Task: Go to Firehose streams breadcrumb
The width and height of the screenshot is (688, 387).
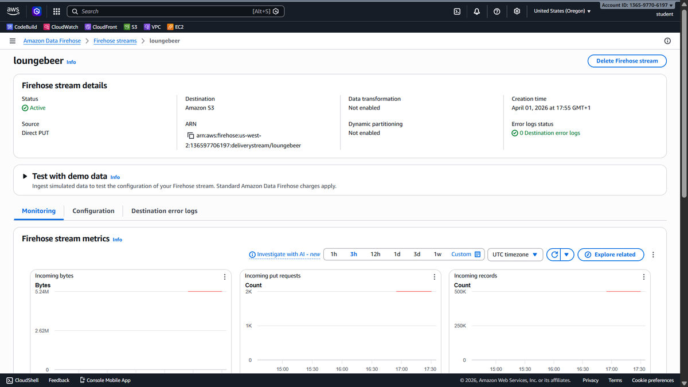Action: 115,41
